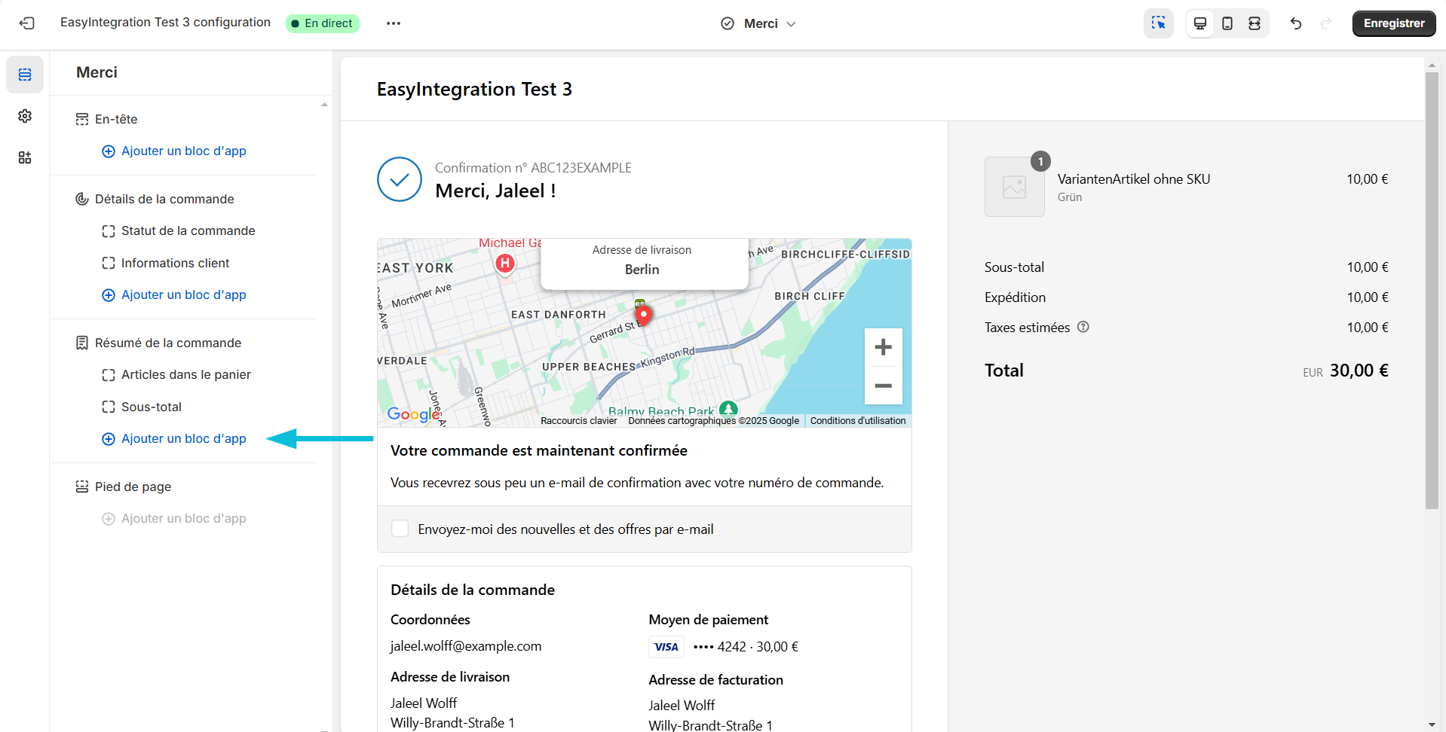This screenshot has width=1446, height=732.
Task: Click the scrollbar down arrow
Action: click(x=1432, y=724)
